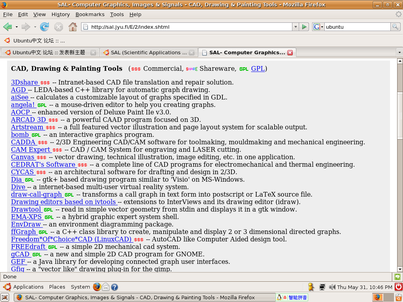Expand the URL bar history dropdown
The image size is (403, 302).
click(296, 27)
